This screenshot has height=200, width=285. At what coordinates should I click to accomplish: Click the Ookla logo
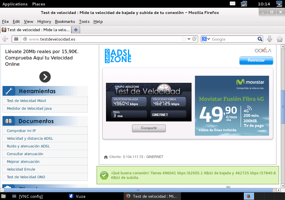263,50
